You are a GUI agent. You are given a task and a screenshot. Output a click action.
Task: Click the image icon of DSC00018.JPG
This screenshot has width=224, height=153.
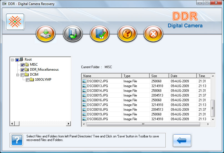point(84,110)
